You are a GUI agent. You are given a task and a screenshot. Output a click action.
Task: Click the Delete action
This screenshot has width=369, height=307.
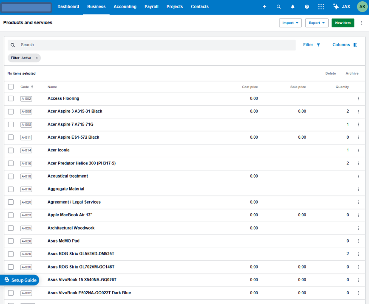tap(330, 73)
